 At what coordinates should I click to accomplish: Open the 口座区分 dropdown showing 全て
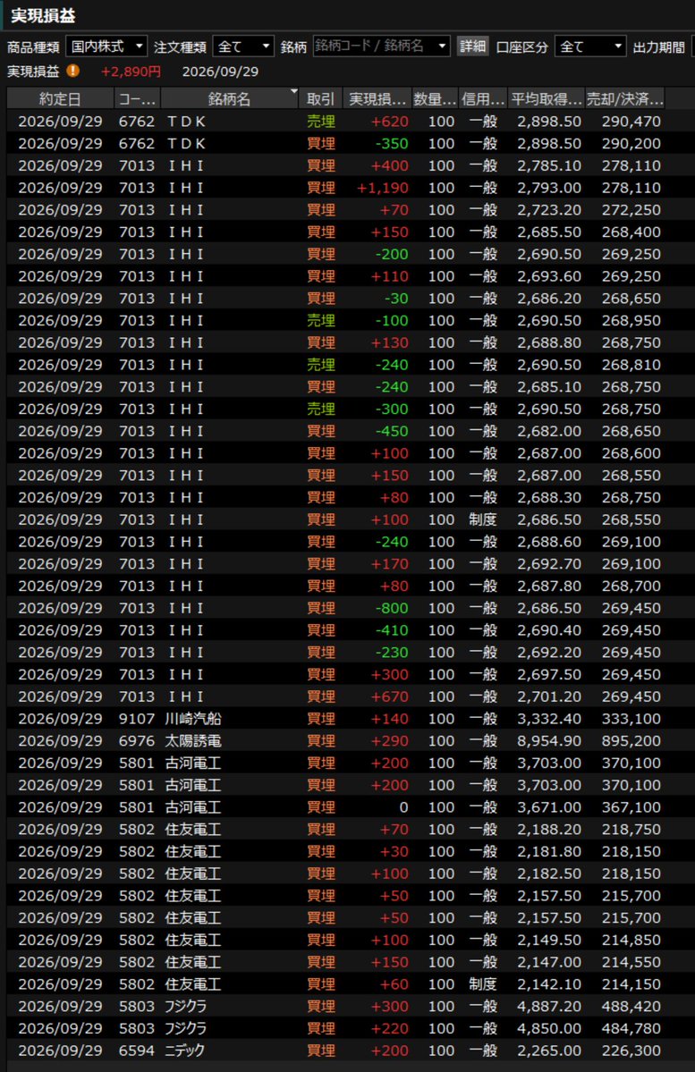point(590,46)
